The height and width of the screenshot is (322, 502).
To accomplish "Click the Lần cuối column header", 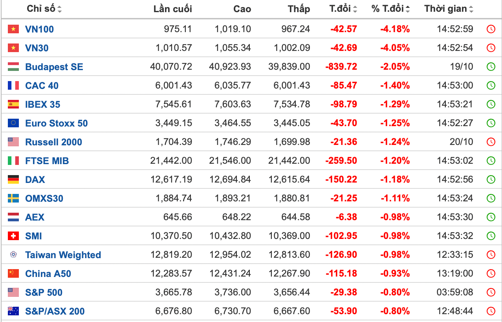I will (x=172, y=9).
